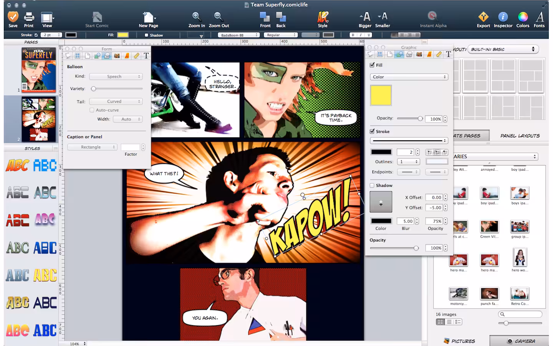Screen dimensions: 553x346
Task: Open the Outlines count dropdown
Action: click(409, 162)
